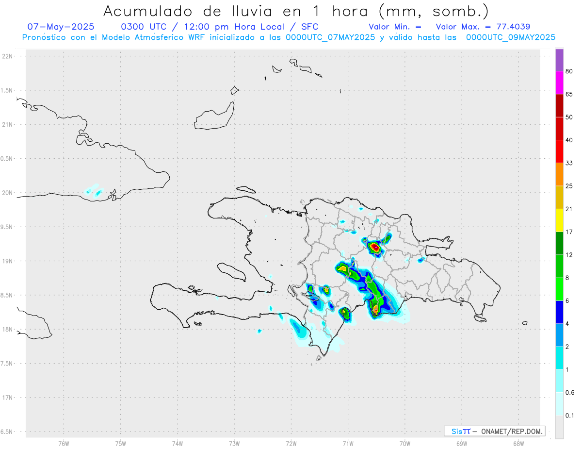
Task: Click the '80' label on the color scale
Action: tap(569, 71)
